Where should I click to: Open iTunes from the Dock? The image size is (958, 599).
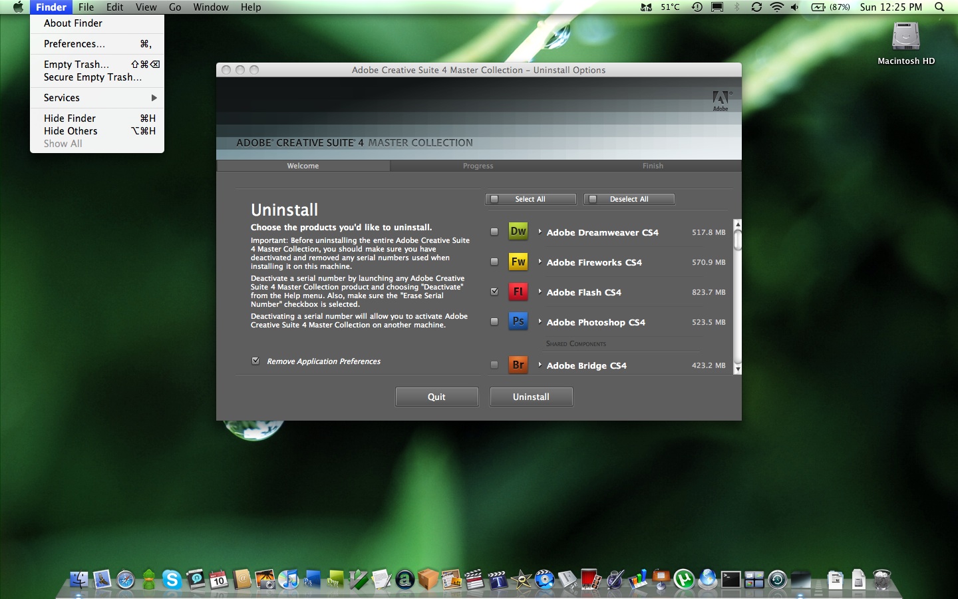pos(289,580)
